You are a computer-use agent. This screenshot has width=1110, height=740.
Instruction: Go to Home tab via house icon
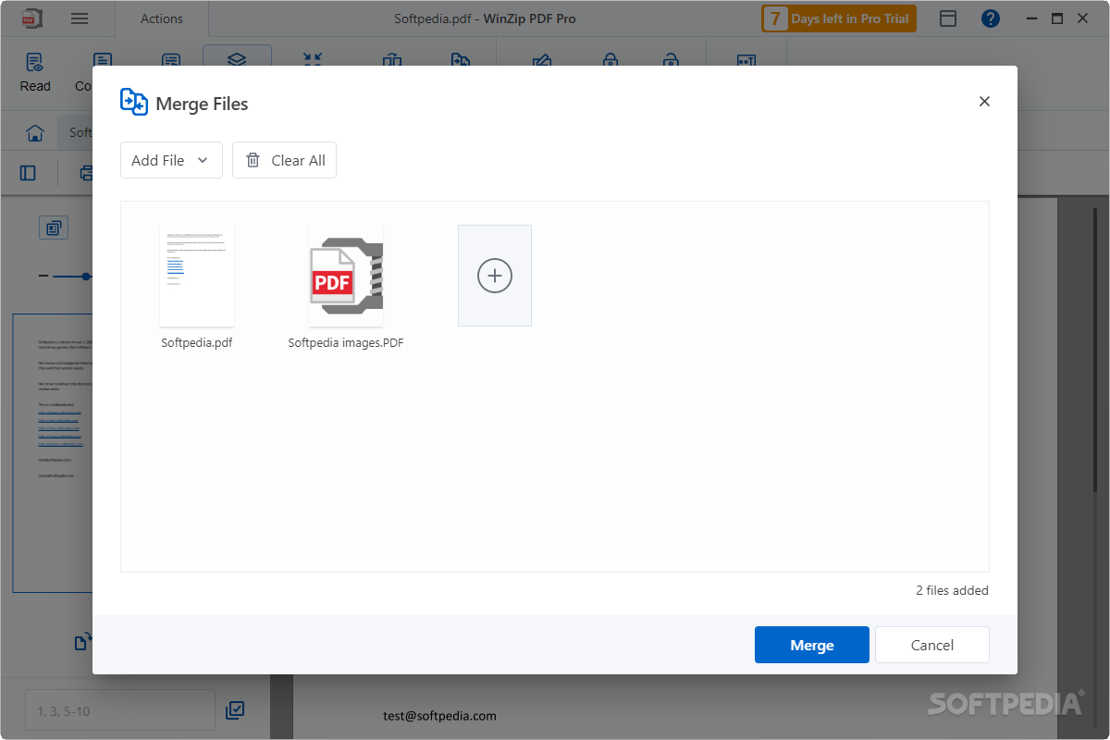35,132
